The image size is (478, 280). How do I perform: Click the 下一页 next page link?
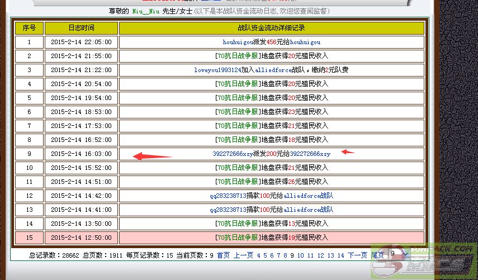tap(357, 255)
